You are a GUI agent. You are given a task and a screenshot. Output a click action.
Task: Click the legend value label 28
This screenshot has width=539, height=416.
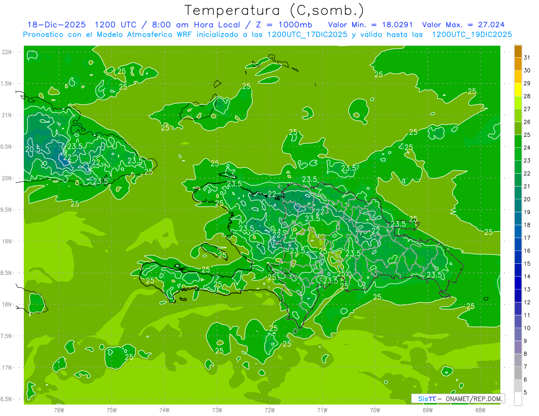[x=527, y=96]
